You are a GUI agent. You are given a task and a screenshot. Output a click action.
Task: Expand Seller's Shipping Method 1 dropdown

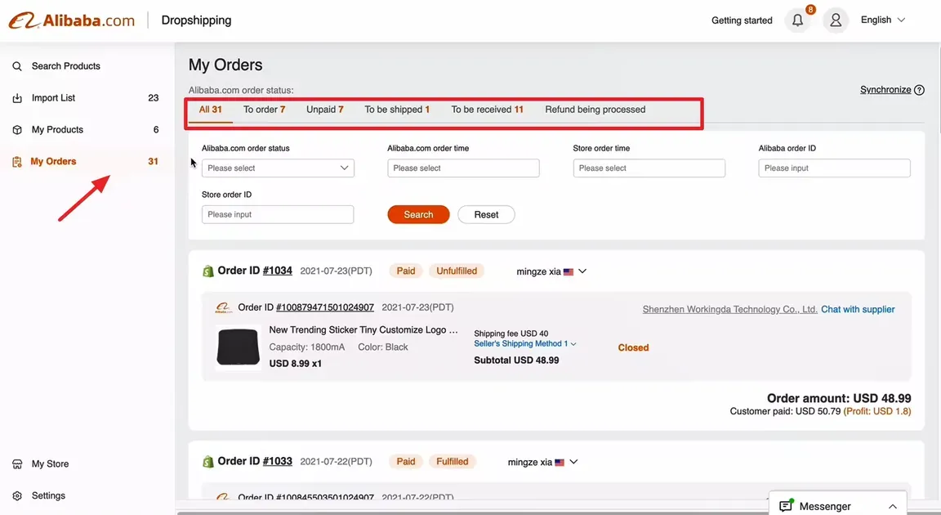[525, 344]
